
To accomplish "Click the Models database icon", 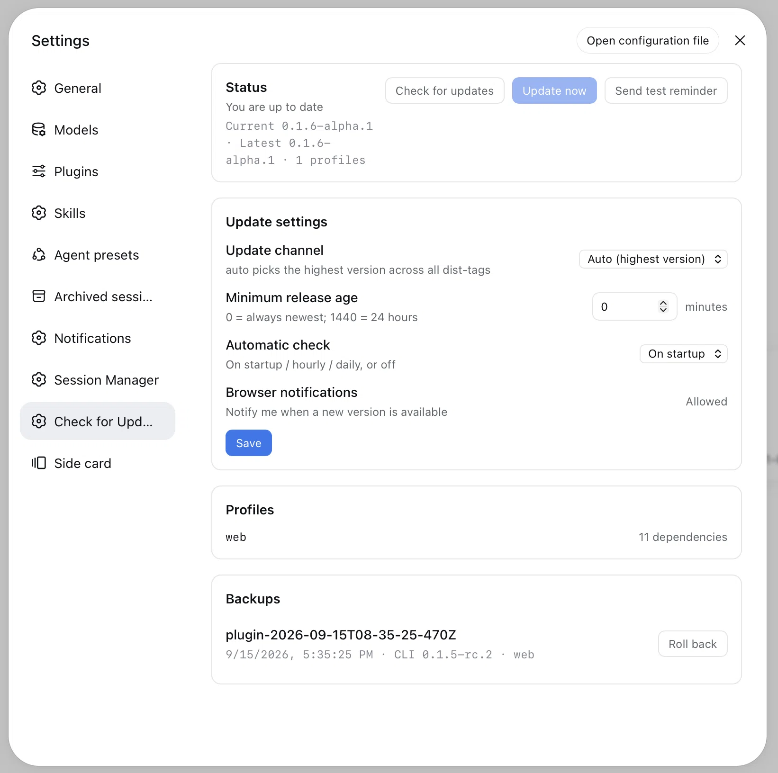I will tap(39, 130).
